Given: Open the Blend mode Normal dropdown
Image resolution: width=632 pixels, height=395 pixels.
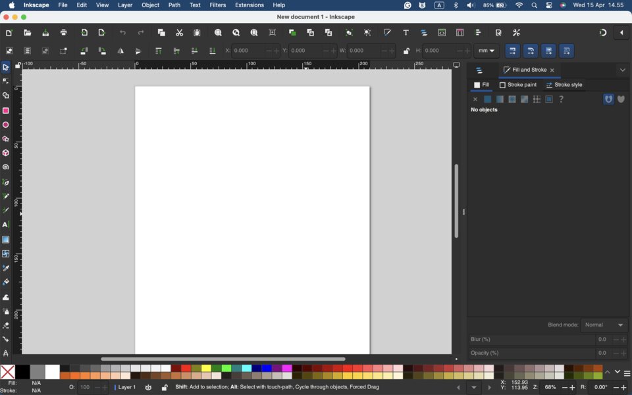Looking at the screenshot, I should point(604,325).
